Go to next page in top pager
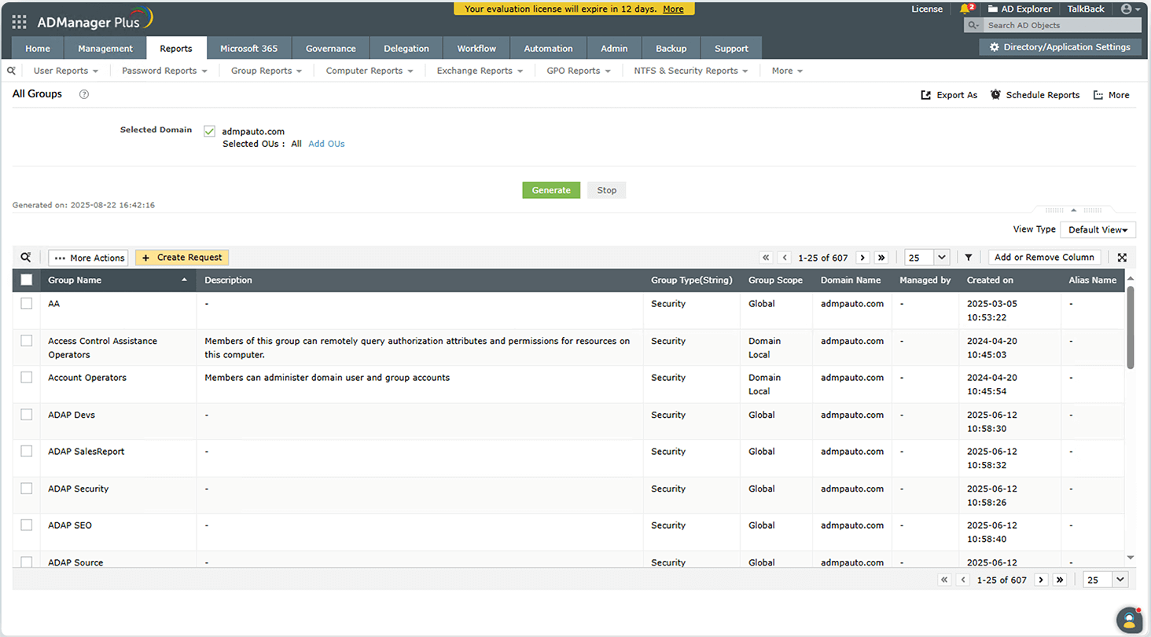1151x637 pixels. tap(862, 258)
